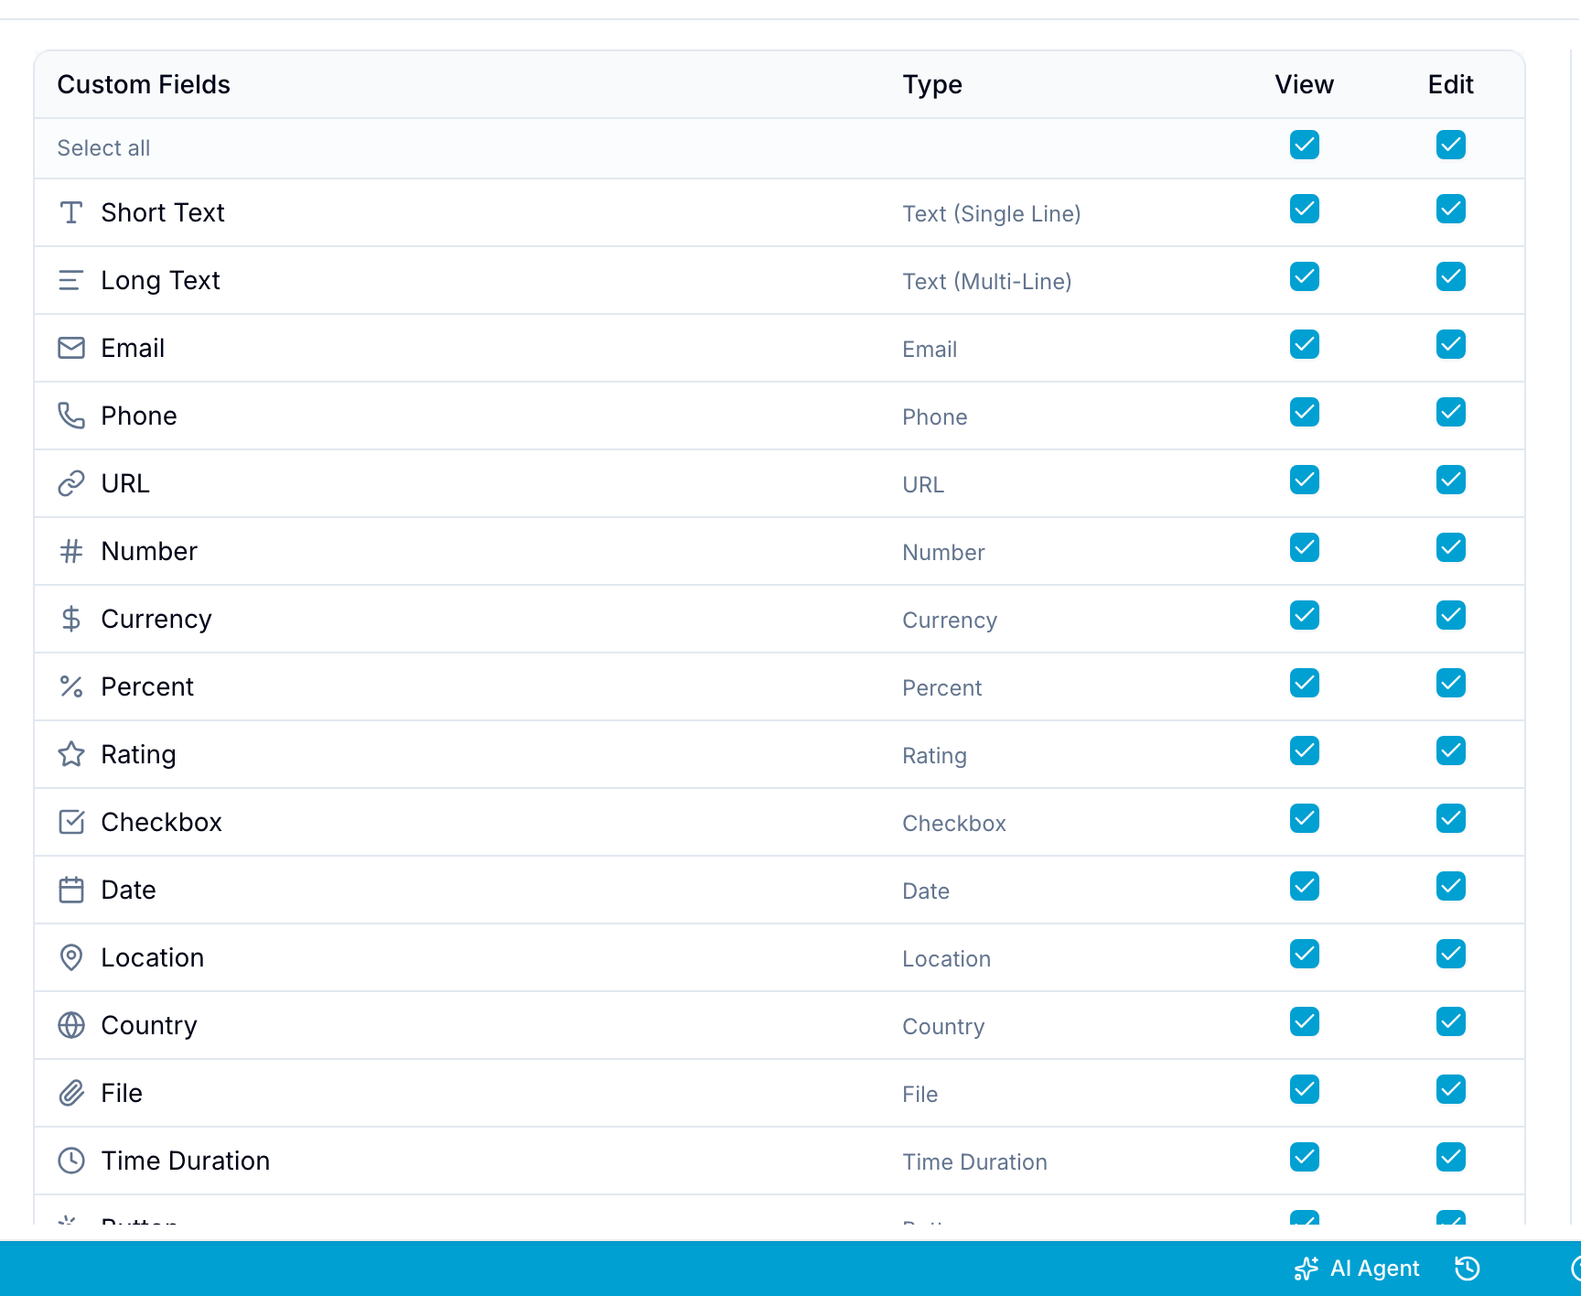
Task: Click the Time Duration clock icon
Action: tap(71, 1161)
